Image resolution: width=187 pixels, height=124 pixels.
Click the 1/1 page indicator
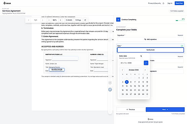(x=35, y=20)
